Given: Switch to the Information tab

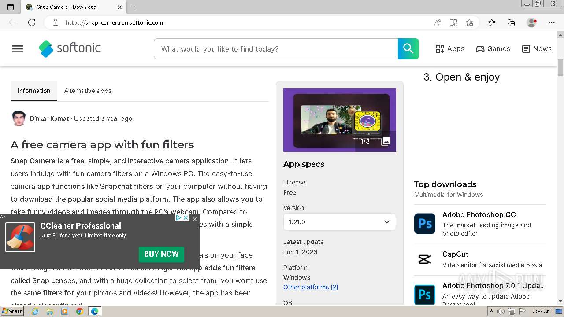Looking at the screenshot, I should pos(34,91).
